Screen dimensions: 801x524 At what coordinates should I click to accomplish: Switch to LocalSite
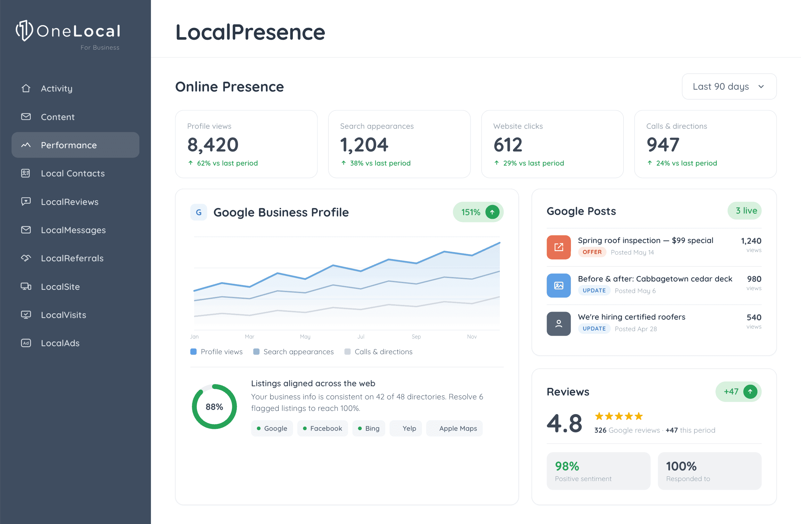click(x=75, y=286)
